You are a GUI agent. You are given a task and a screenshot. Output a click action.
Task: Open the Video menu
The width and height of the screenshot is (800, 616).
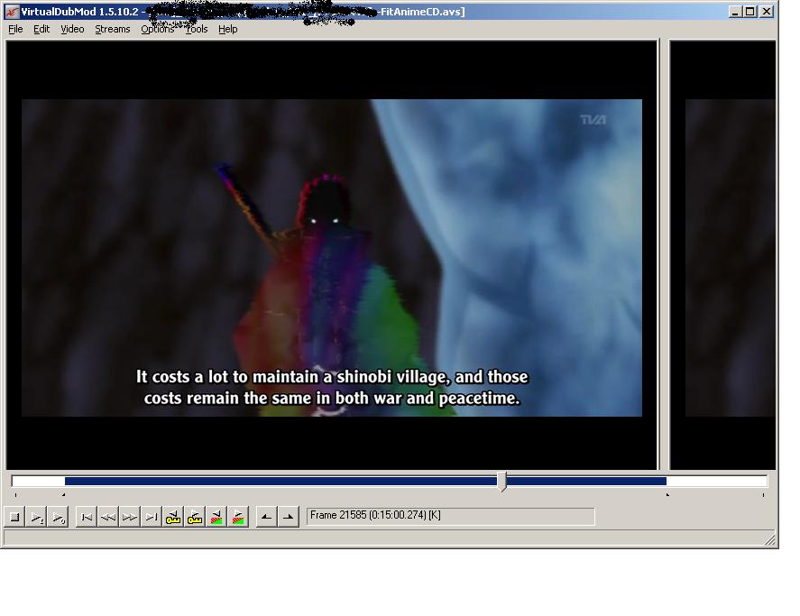click(x=72, y=29)
